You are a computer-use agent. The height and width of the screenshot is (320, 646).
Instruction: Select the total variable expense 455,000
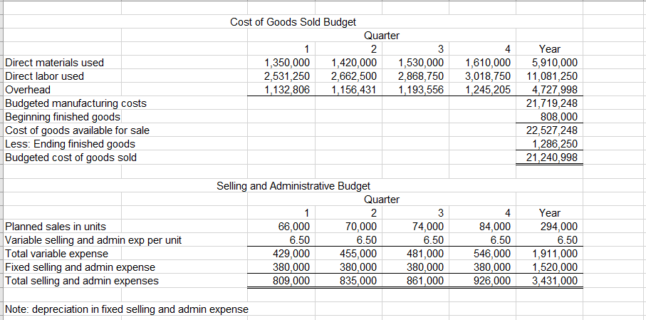pyautogui.click(x=358, y=254)
